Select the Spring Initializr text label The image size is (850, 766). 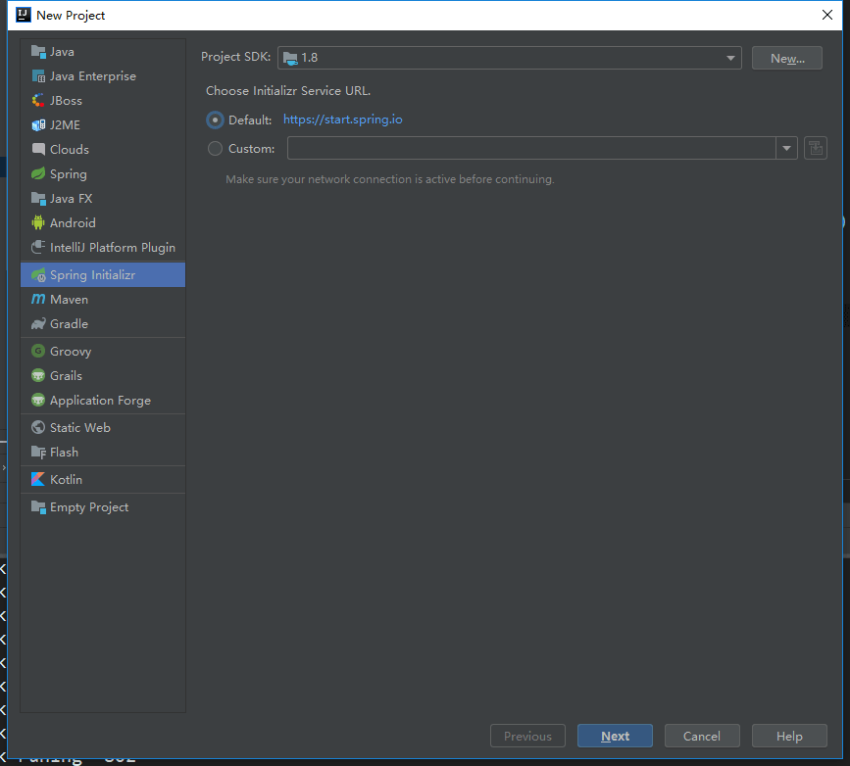pos(93,275)
